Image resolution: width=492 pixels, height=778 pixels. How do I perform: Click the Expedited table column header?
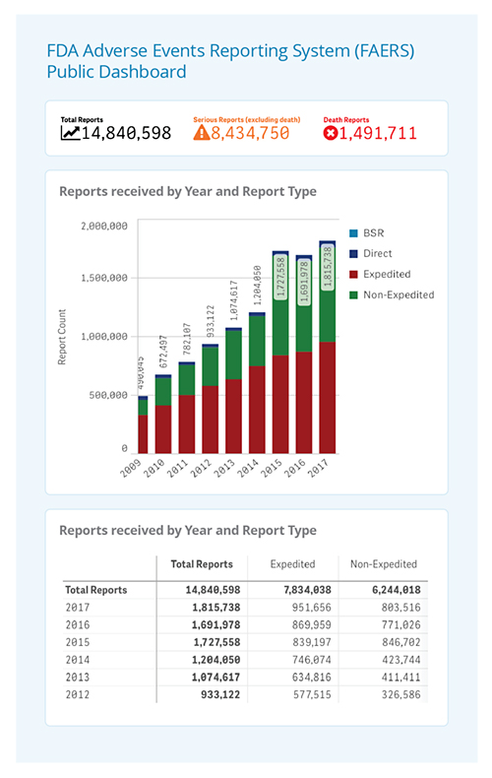pyautogui.click(x=292, y=564)
